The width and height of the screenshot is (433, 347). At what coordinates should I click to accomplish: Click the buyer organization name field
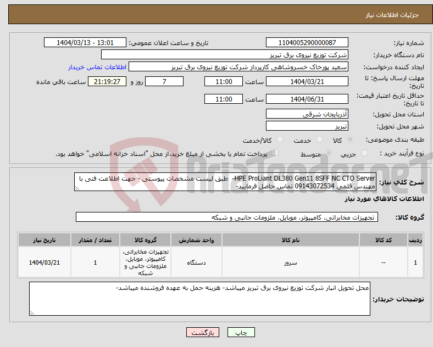(x=225, y=54)
